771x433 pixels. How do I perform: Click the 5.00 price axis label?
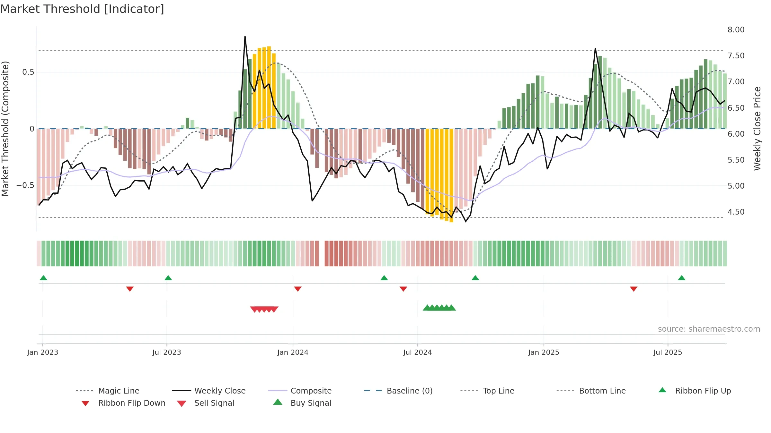click(736, 186)
